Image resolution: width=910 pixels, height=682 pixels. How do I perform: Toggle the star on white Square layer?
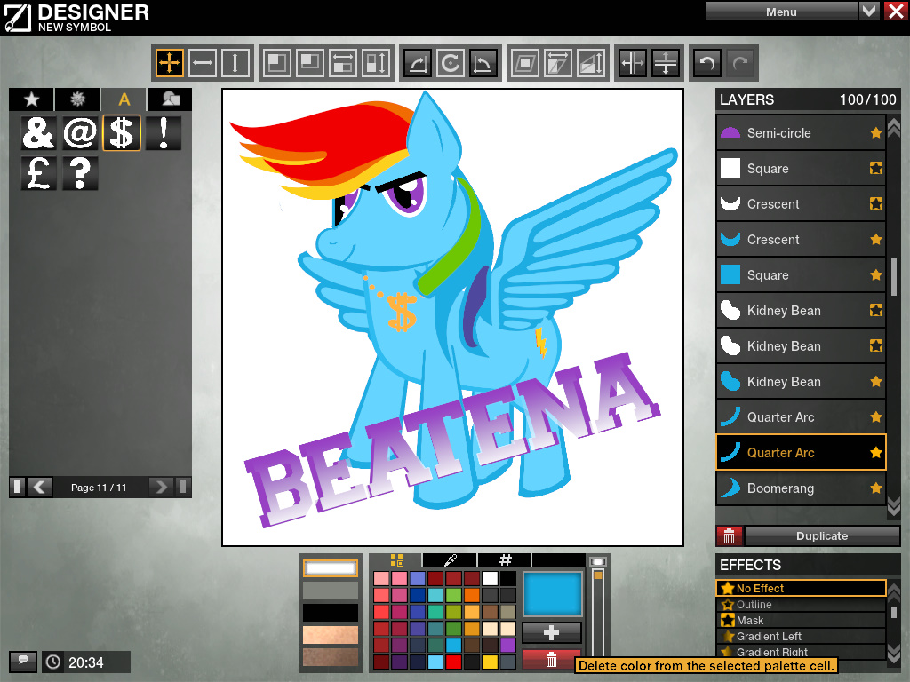tap(875, 168)
